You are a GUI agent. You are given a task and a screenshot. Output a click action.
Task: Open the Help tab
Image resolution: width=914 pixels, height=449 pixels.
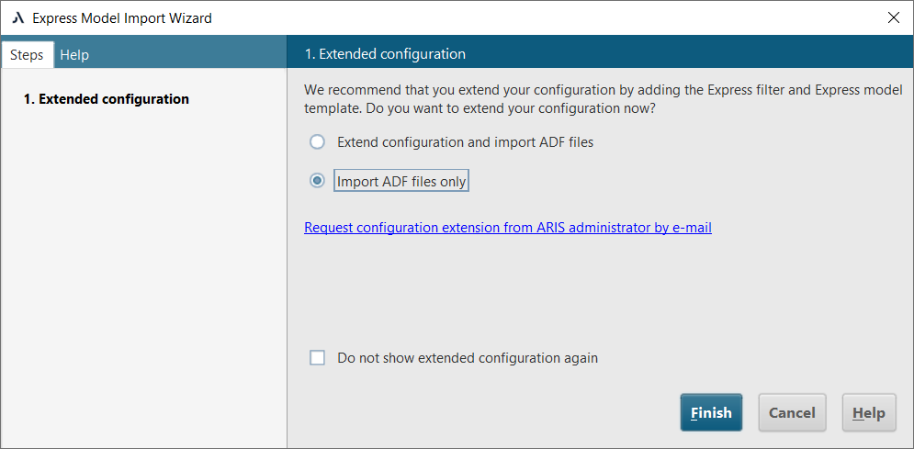pyautogui.click(x=74, y=55)
